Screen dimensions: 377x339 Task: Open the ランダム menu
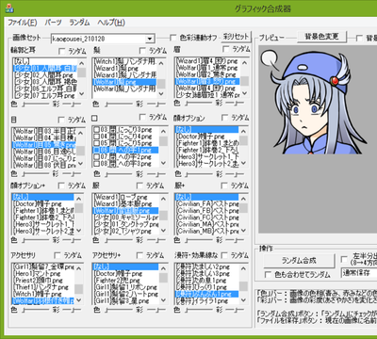79,23
